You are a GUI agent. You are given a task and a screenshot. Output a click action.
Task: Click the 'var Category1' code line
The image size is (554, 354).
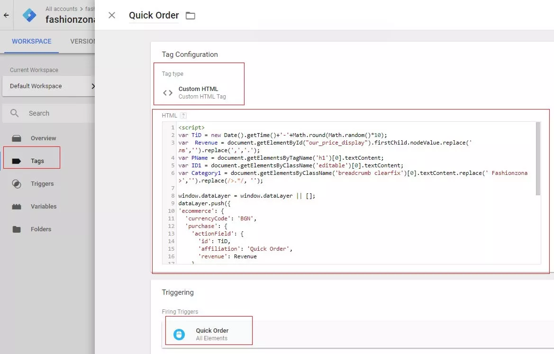(353, 177)
